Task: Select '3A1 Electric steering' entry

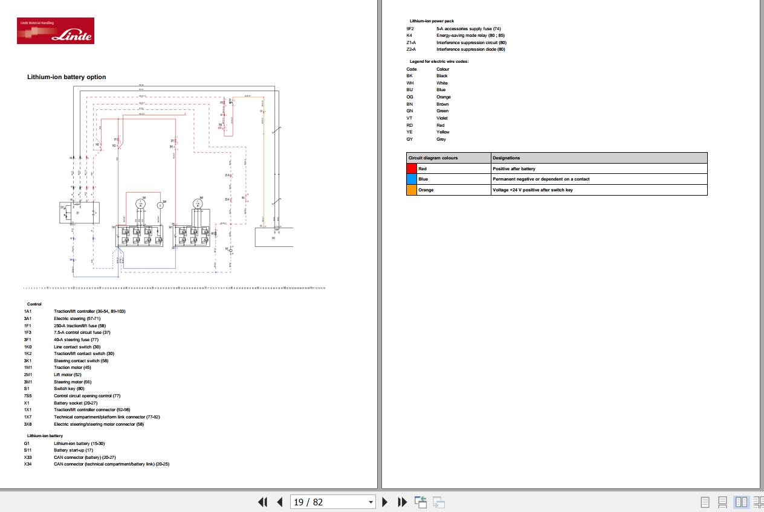Action: click(x=62, y=318)
